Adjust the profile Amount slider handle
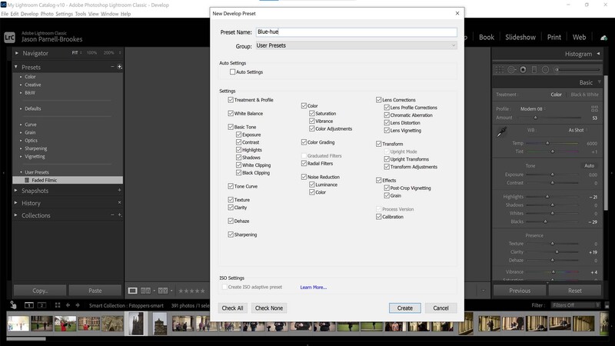 coord(535,118)
